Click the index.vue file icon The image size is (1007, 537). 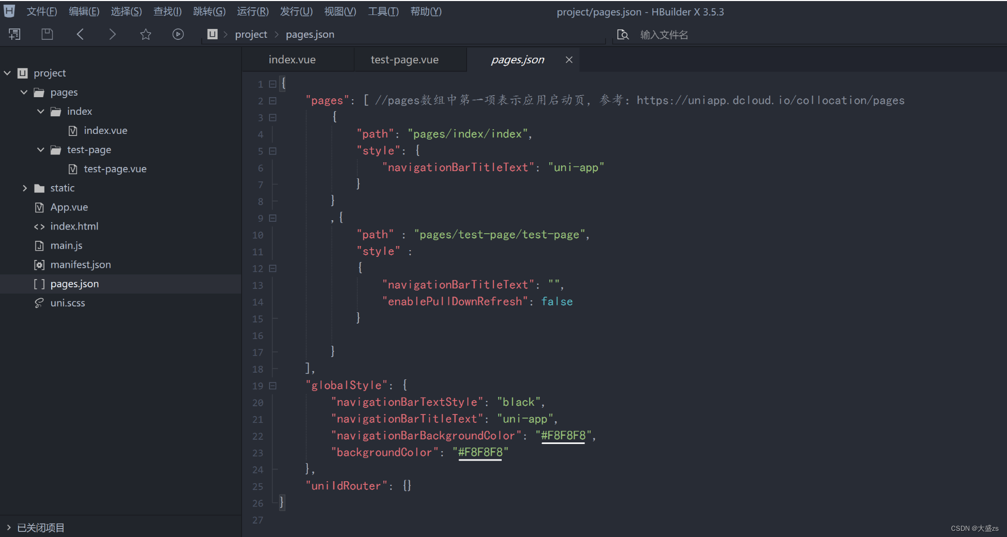pos(73,131)
